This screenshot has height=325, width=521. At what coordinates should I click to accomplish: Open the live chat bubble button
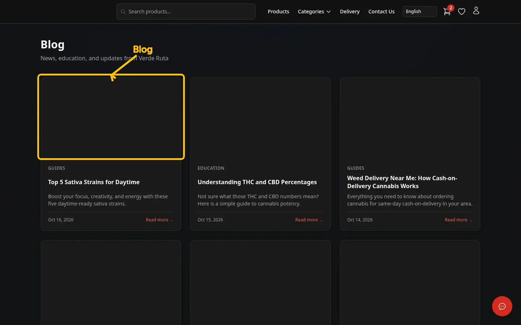pos(502,306)
